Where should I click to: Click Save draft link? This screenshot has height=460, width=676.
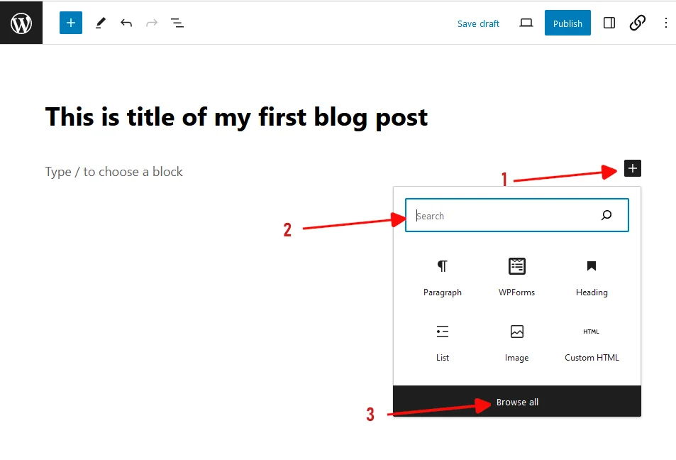pos(478,23)
